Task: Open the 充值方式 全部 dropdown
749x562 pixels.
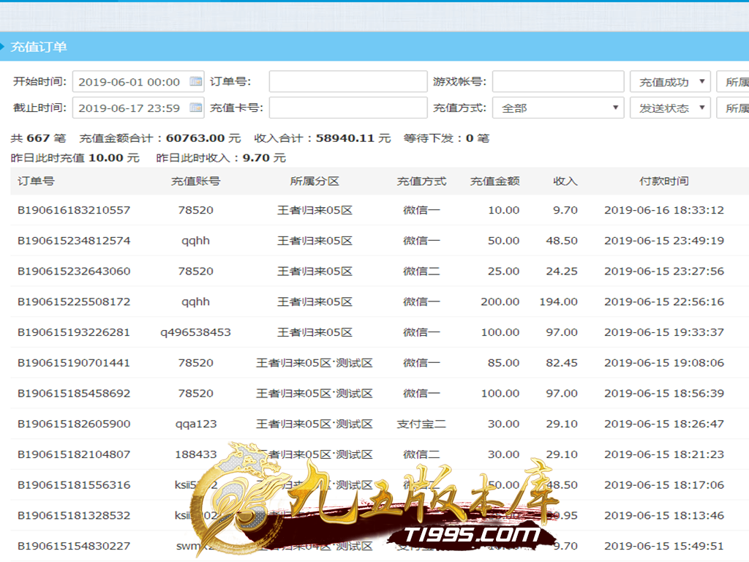Action: 558,108
